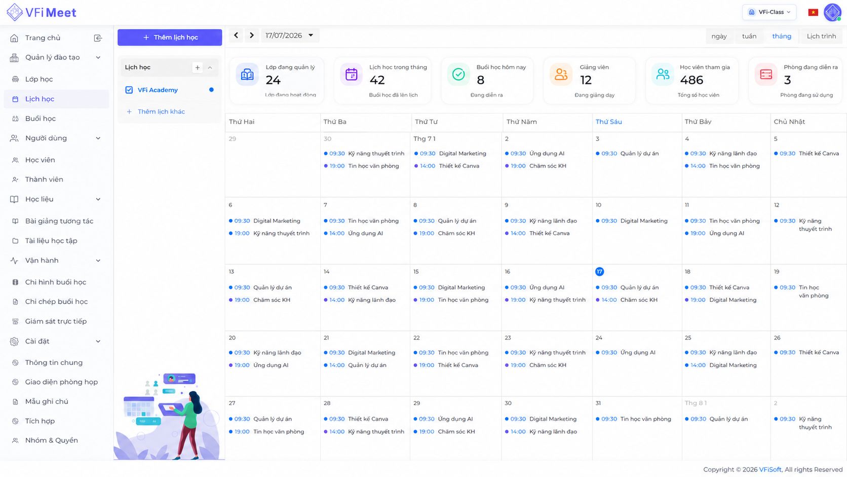
Task: Click the Thêm lịch học button
Action: point(170,38)
